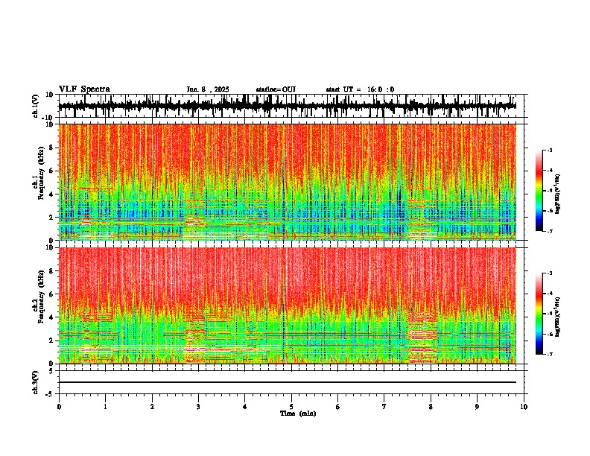Click the "ch.1(V)" axis label

(37, 106)
